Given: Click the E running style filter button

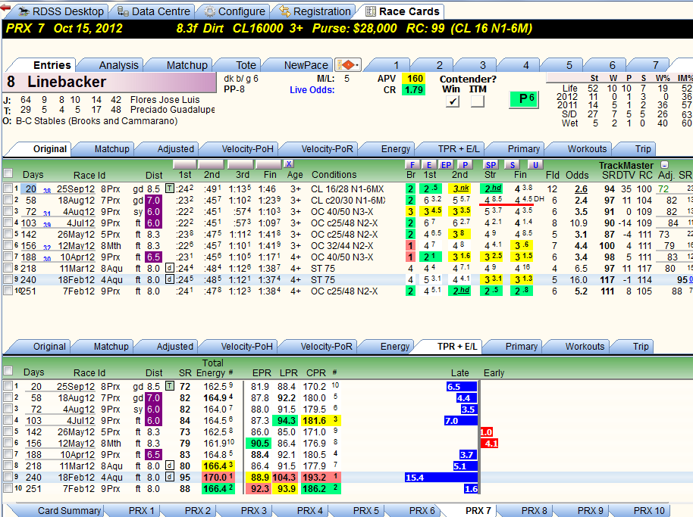Looking at the screenshot, I should pyautogui.click(x=428, y=164).
